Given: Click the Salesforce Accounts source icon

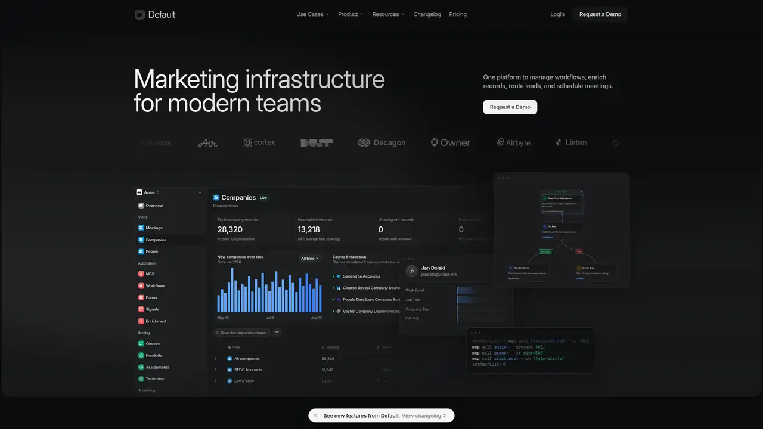Looking at the screenshot, I should pos(339,276).
